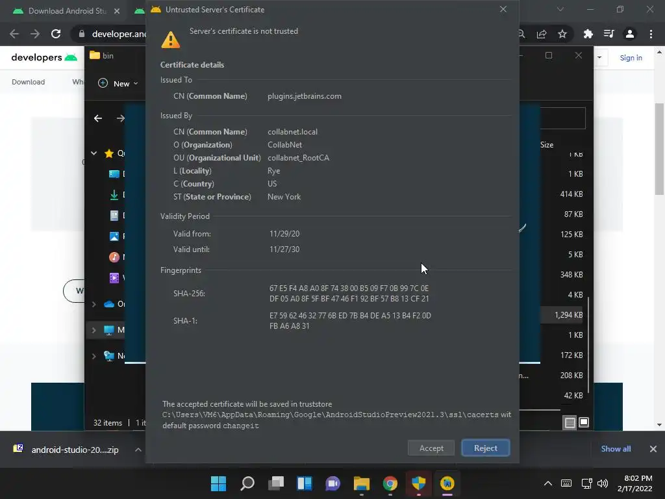Screen dimensions: 665x499
Task: Close the Chrome downloads bar
Action: [x=653, y=449]
